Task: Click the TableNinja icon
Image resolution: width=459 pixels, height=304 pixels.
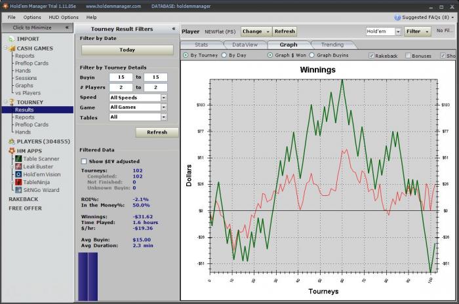Action: coord(18,182)
